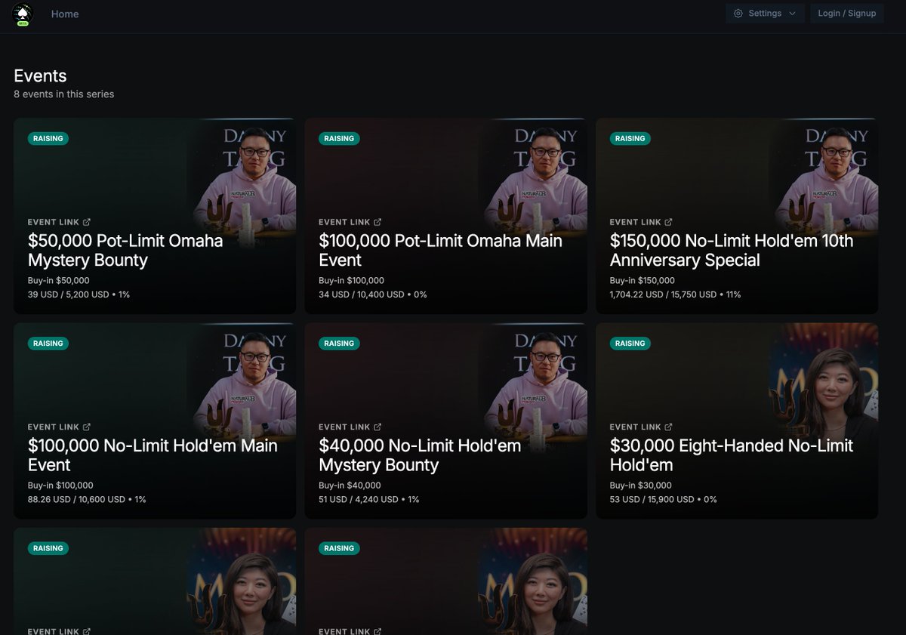Click RAISING badge on $150,000 10th Anniversary card
This screenshot has height=635, width=906.
tap(630, 138)
